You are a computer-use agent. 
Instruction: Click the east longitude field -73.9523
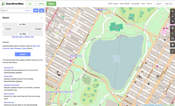coord(38,29)
